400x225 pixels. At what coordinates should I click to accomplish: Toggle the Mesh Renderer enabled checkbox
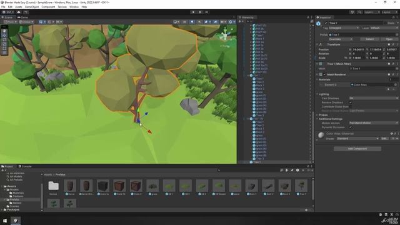324,74
